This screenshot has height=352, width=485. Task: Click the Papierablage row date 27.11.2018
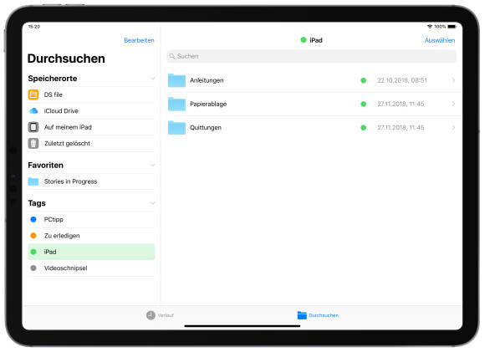pos(401,104)
